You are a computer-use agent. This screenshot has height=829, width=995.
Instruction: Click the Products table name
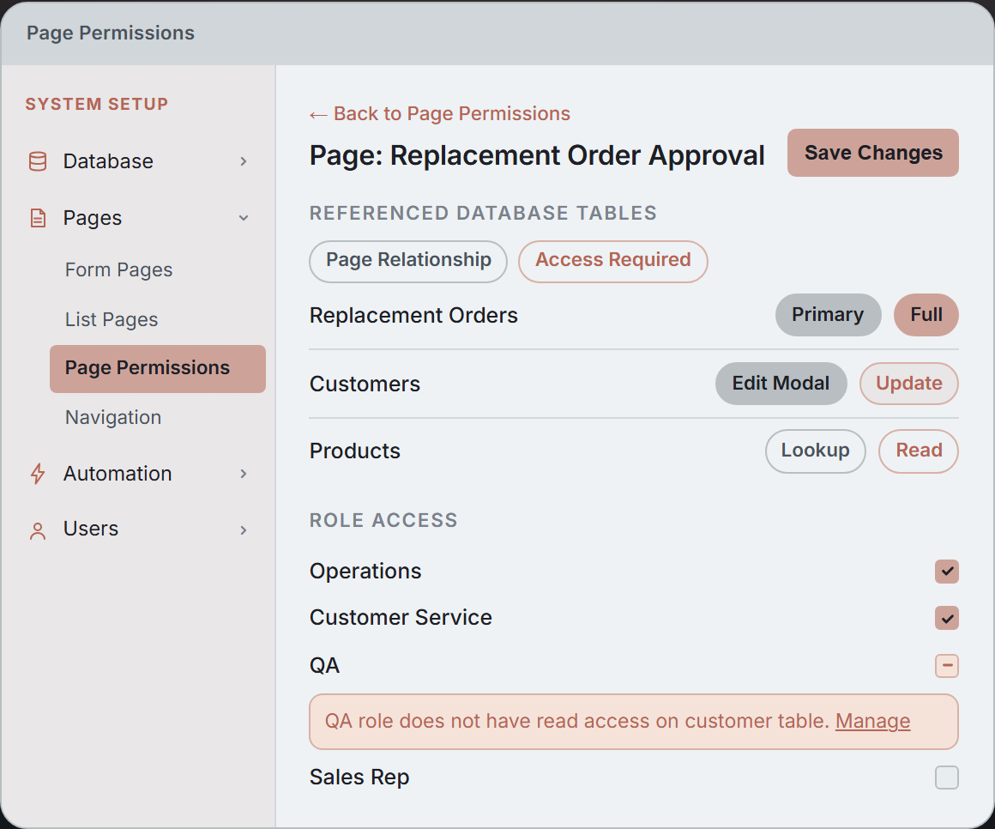355,451
